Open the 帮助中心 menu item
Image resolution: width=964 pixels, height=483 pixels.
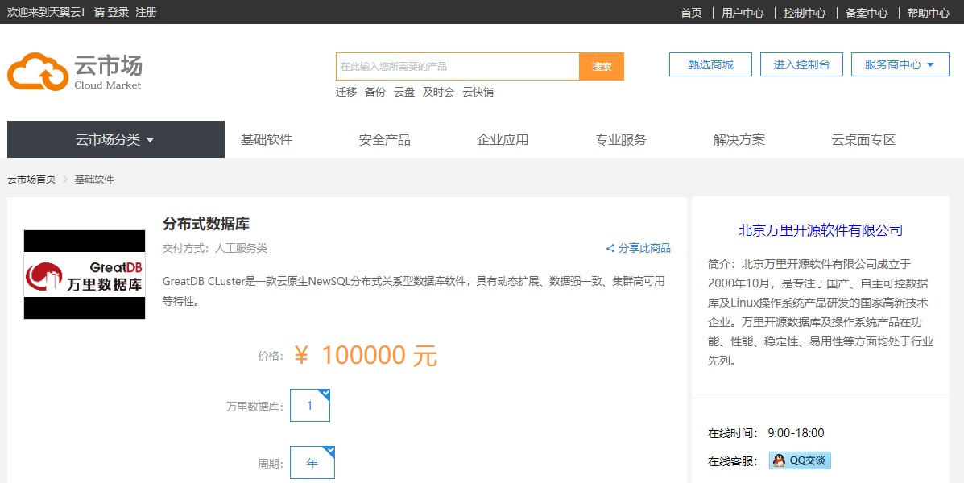(x=929, y=13)
